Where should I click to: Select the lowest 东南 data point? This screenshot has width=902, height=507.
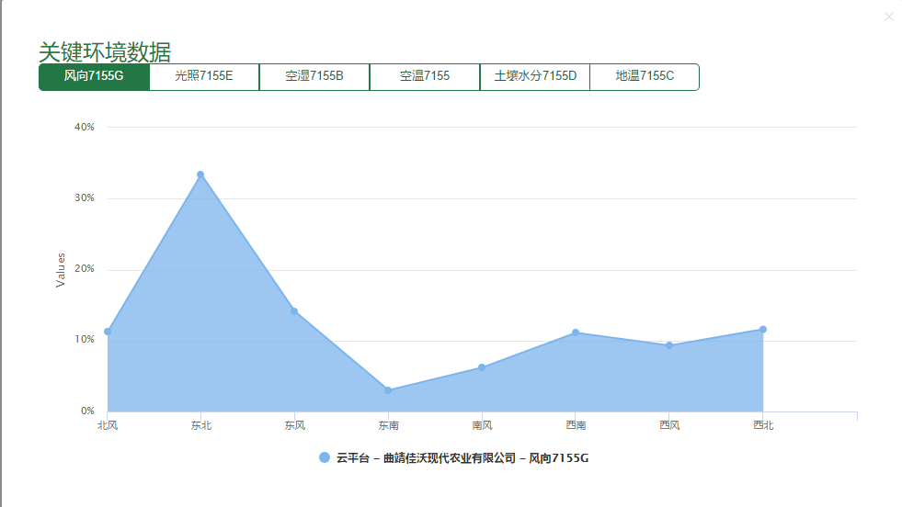pos(388,390)
